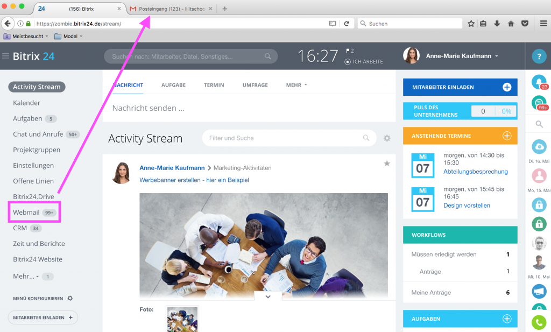Open the Abteilungsbesprechung event link

[x=476, y=172]
